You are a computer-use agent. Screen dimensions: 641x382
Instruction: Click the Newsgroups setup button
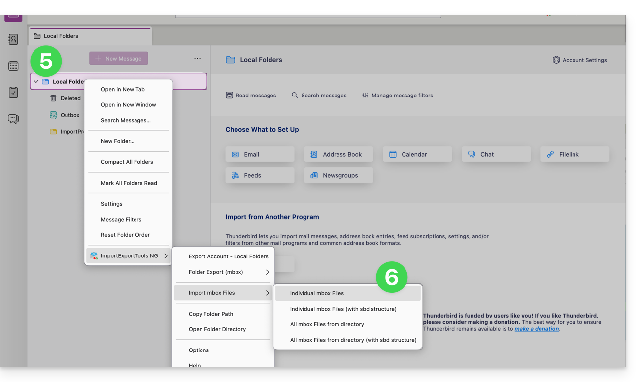click(x=338, y=175)
